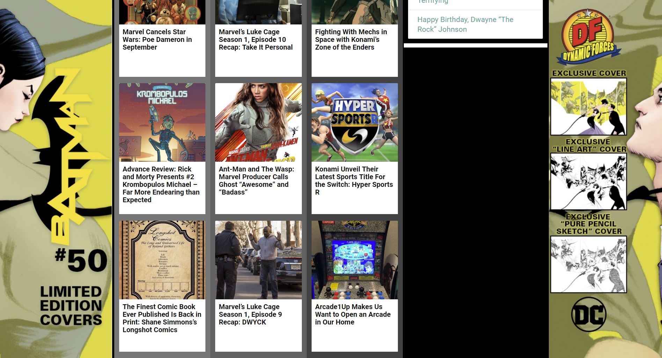Open Konami Unveil Their Latest Sports Title

tap(354, 181)
